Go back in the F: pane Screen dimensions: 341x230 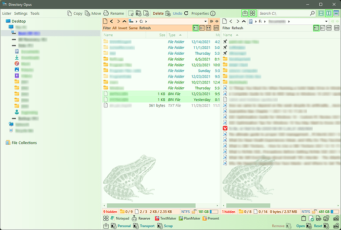point(231,21)
